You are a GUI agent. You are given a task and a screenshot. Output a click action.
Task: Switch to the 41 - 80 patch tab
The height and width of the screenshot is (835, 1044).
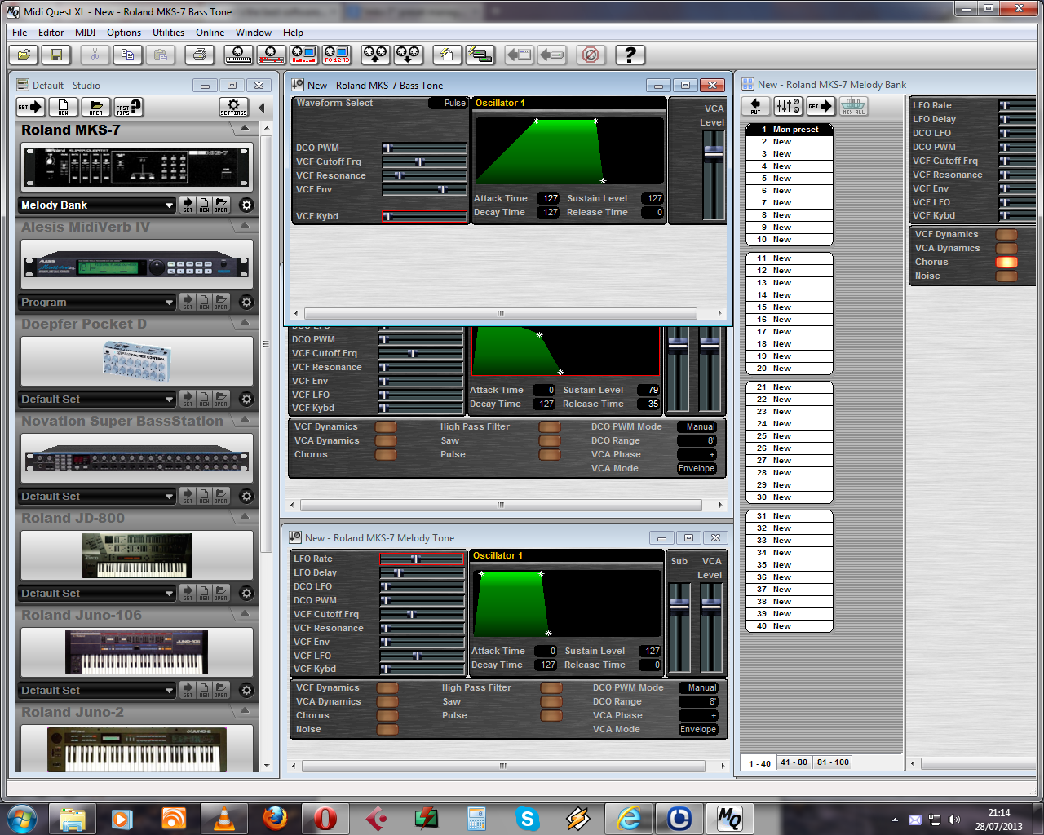click(794, 762)
